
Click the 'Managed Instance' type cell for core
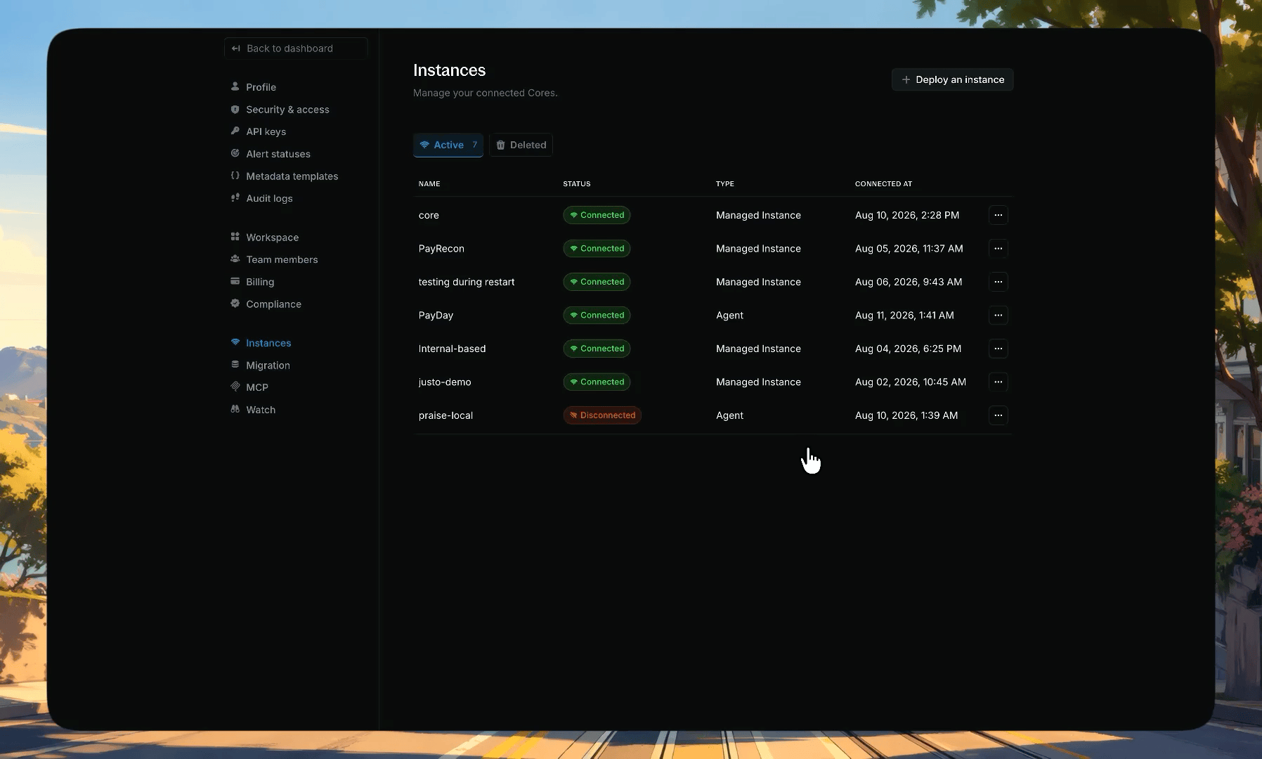758,215
